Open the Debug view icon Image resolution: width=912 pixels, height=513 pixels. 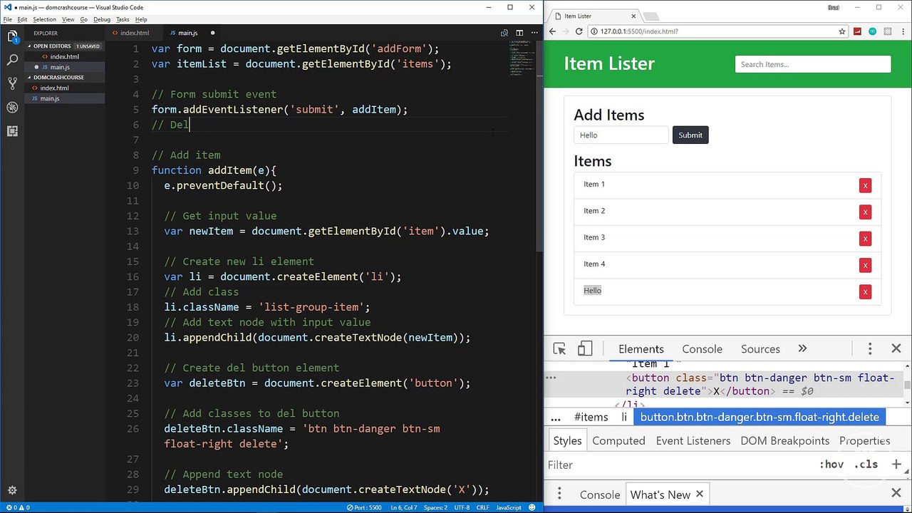tap(12, 108)
